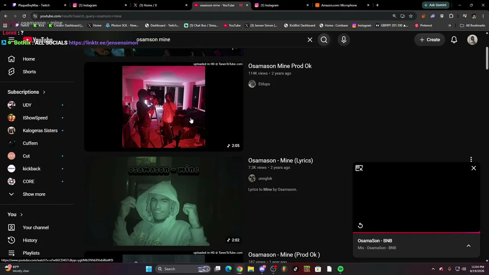Show hidden bookmarks overflow chevron
489x275 pixels.
[x=450, y=26]
